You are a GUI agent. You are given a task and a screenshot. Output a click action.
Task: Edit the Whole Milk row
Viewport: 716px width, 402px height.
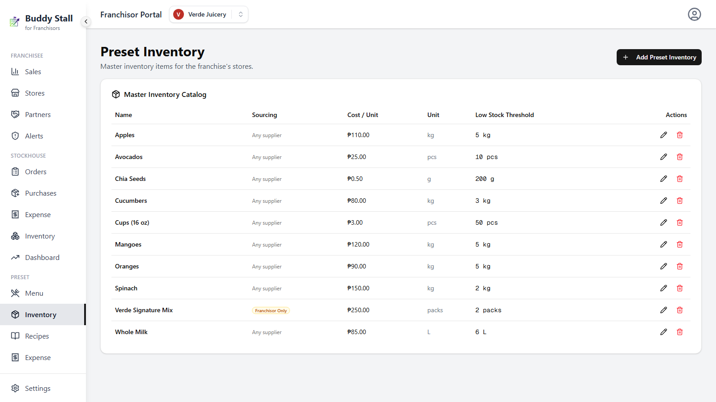coord(664,332)
